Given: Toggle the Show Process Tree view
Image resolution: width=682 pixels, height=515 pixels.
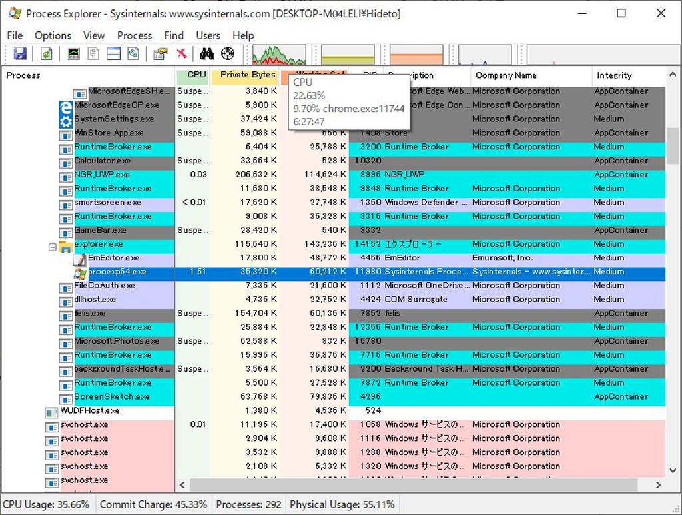Looking at the screenshot, I should tap(94, 53).
